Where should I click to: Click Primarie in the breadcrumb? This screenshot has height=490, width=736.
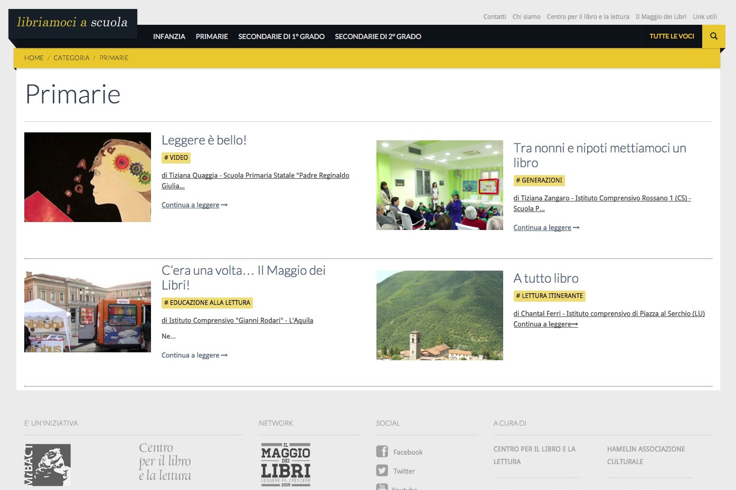click(x=114, y=58)
